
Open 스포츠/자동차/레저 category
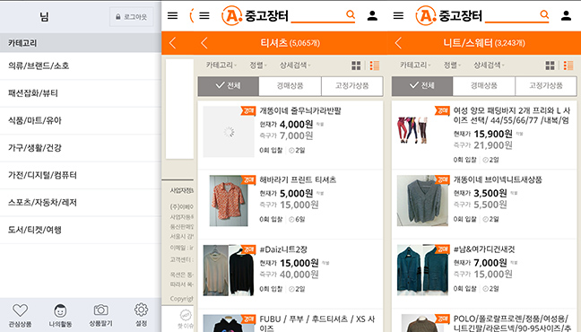tap(81, 203)
